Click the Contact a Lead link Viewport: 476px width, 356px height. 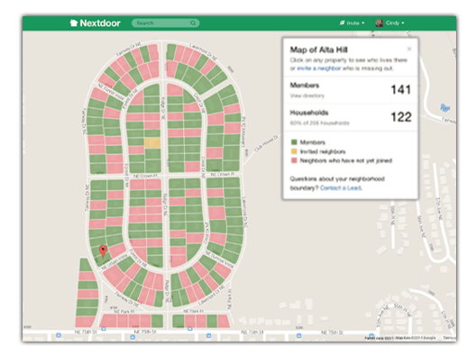point(340,188)
